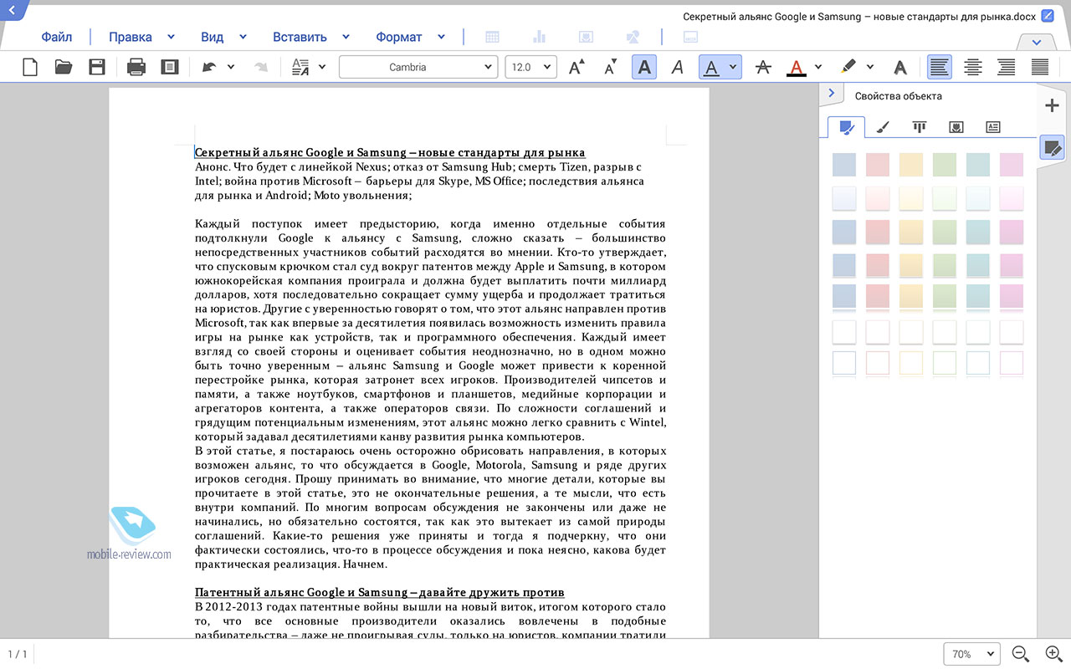This screenshot has height=669, width=1071.
Task: Open the font size 12.0 dropdown
Action: [x=531, y=67]
